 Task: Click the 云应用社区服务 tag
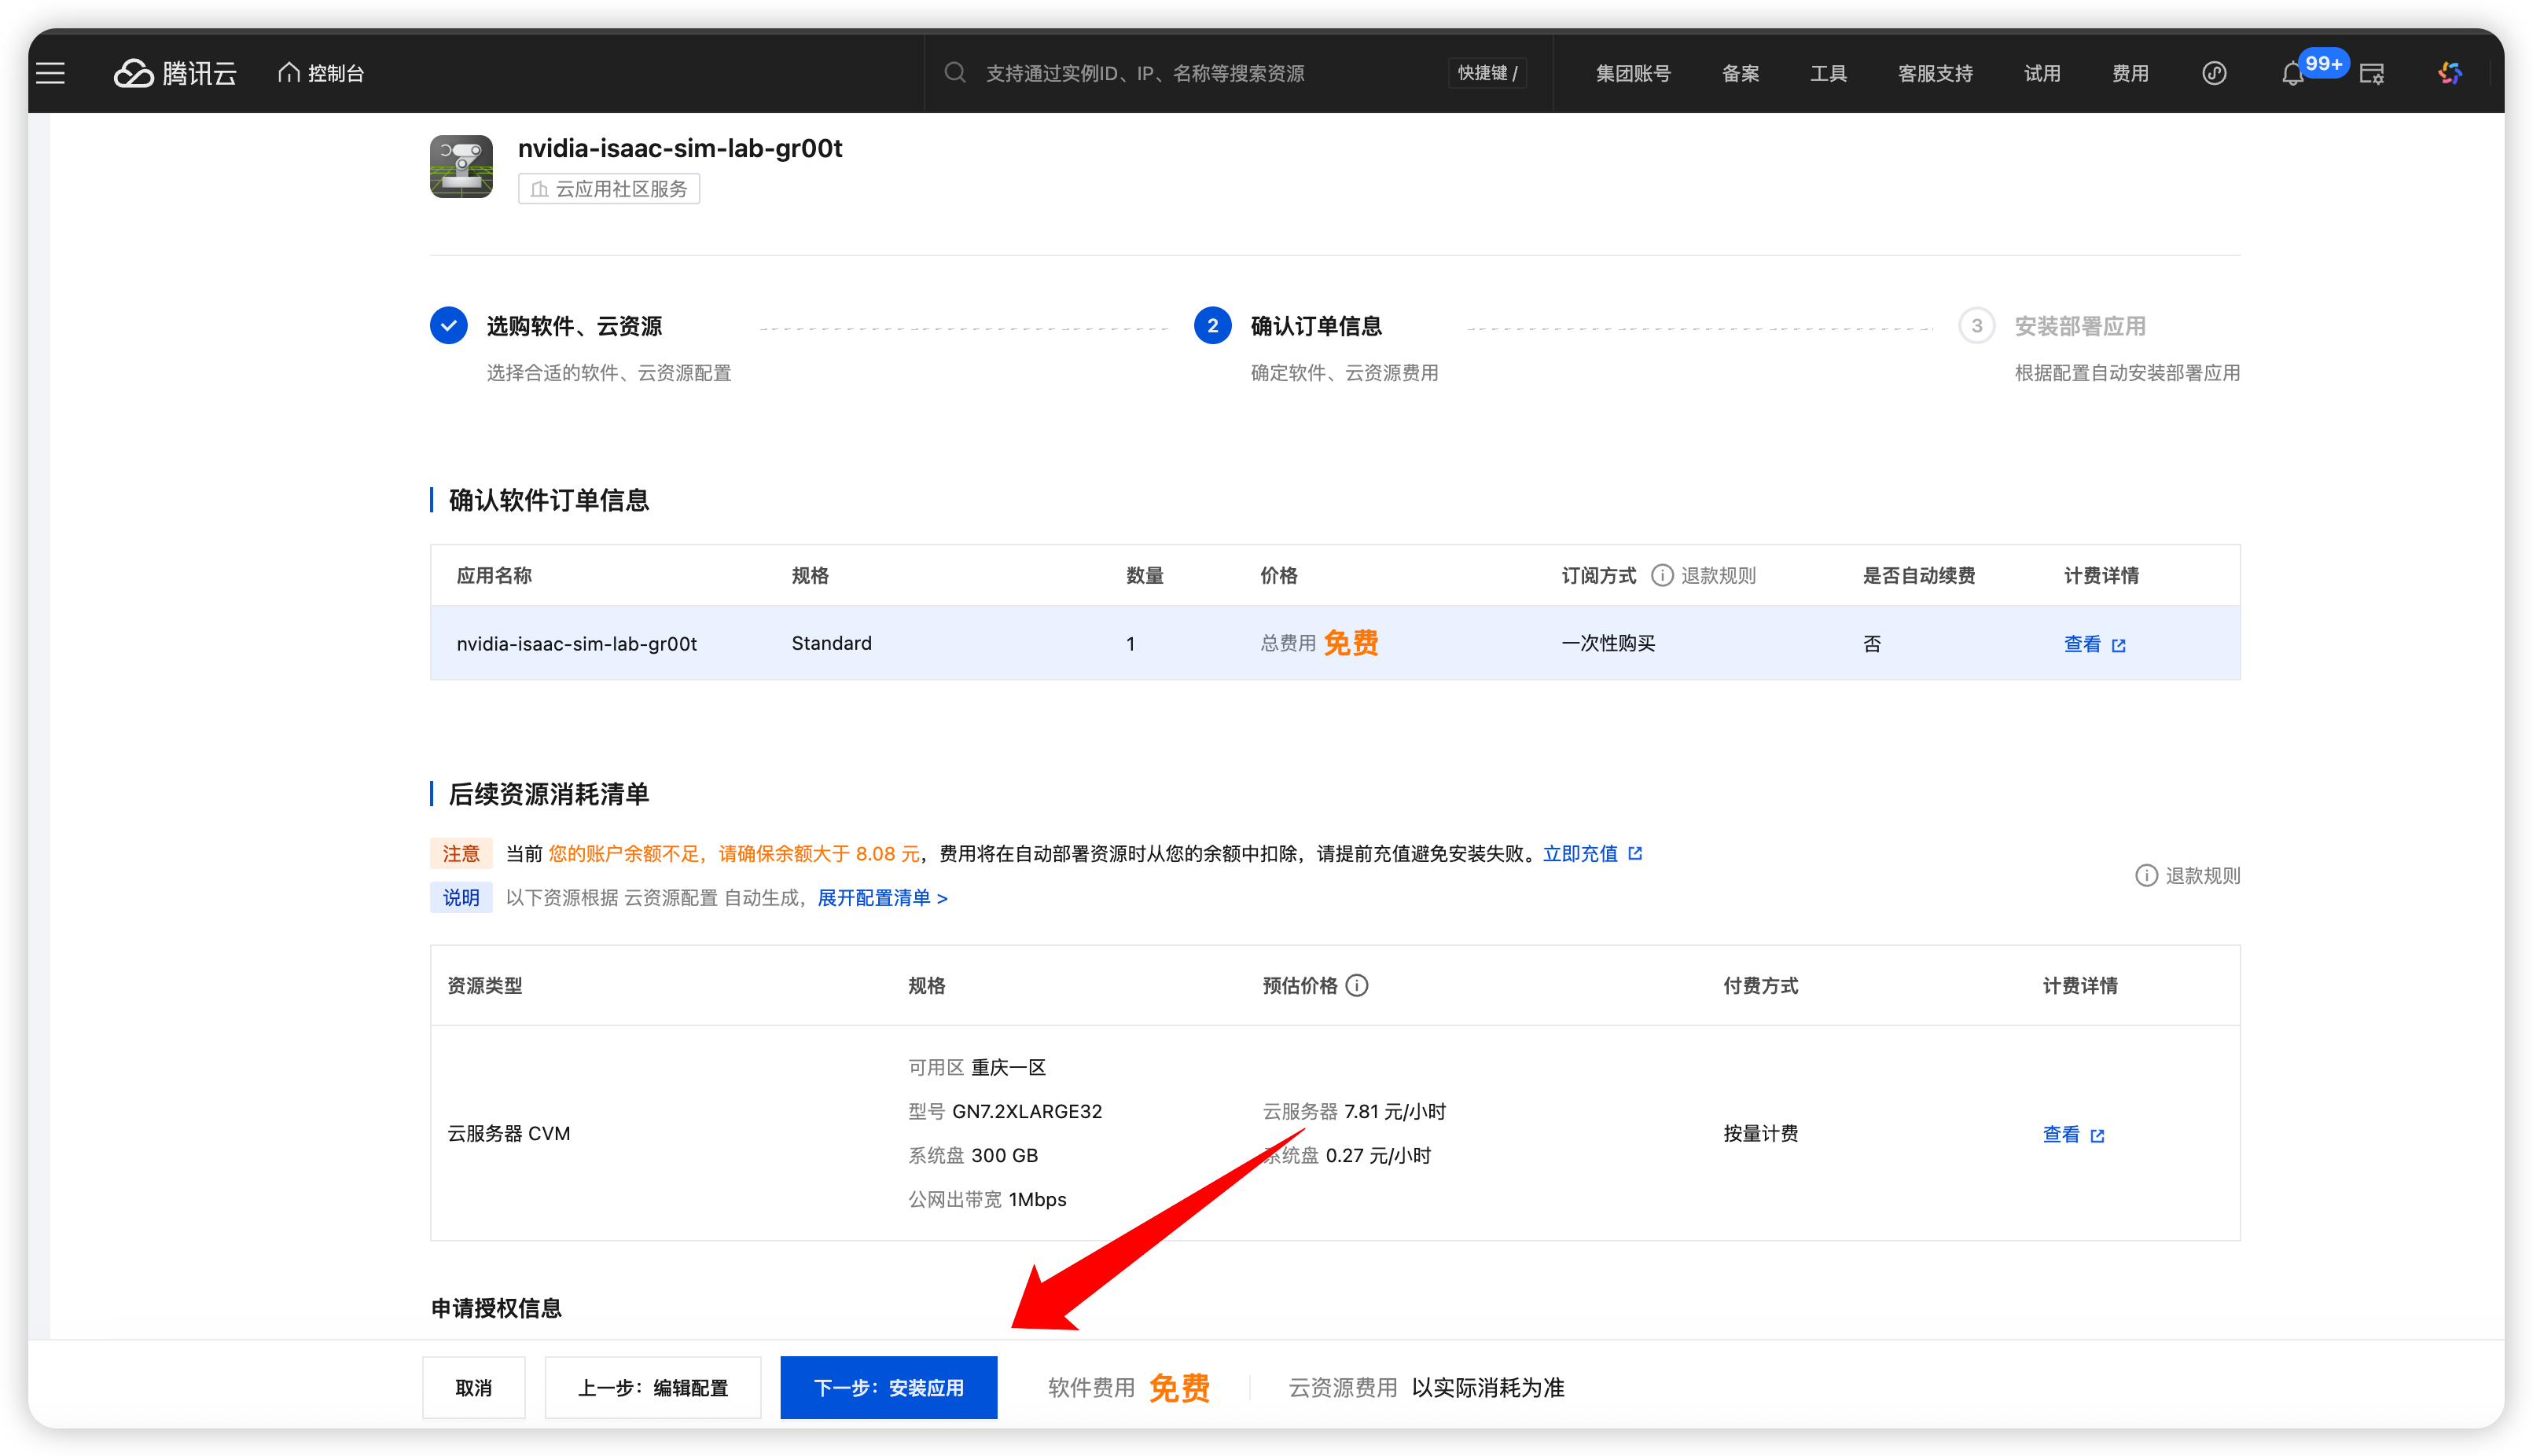pyautogui.click(x=608, y=189)
